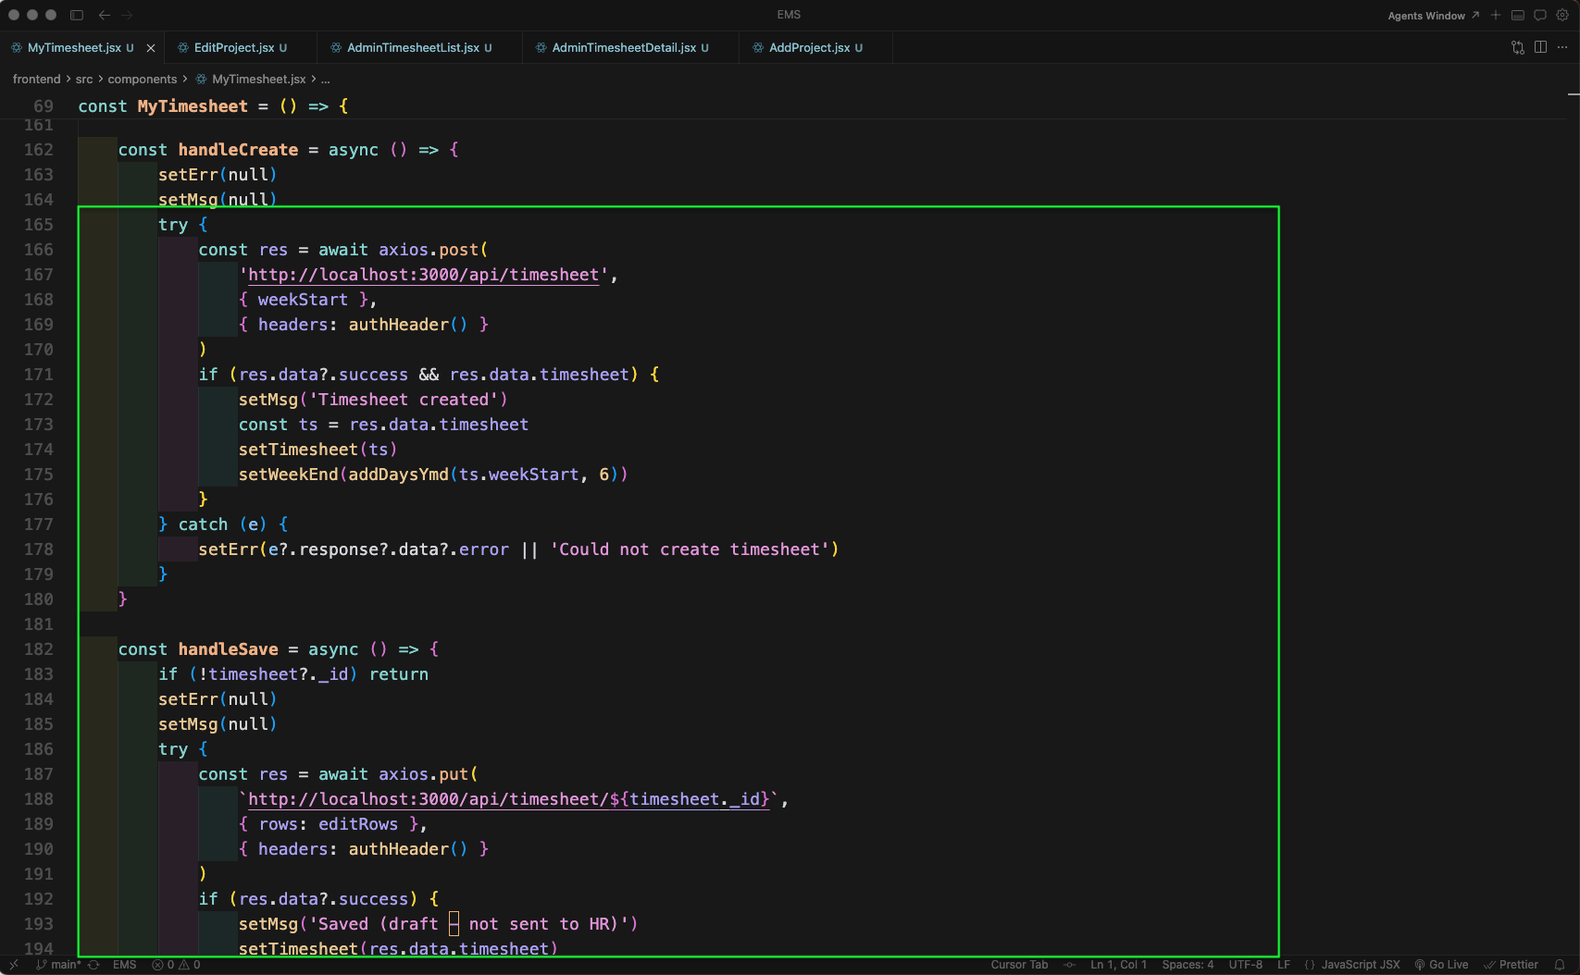The height and width of the screenshot is (975, 1580).
Task: Toggle the chat panel icon
Action: [x=1540, y=16]
